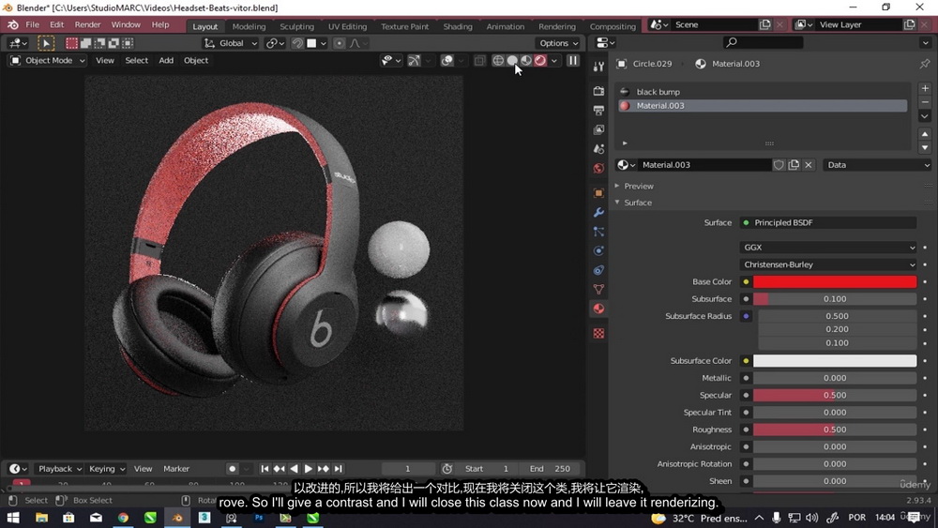Unlink Material.003 from the slot
The height and width of the screenshot is (528, 938).
pyautogui.click(x=809, y=165)
